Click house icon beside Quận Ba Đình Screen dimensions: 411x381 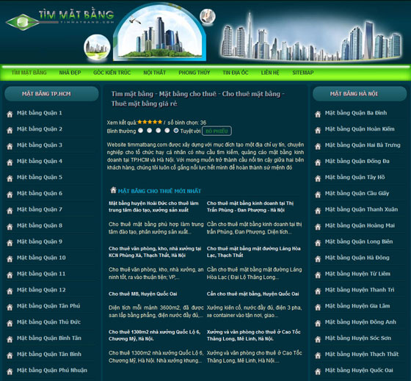(x=318, y=114)
